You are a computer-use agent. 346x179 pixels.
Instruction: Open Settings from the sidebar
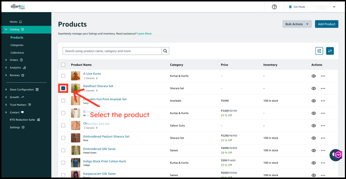(x=15, y=127)
